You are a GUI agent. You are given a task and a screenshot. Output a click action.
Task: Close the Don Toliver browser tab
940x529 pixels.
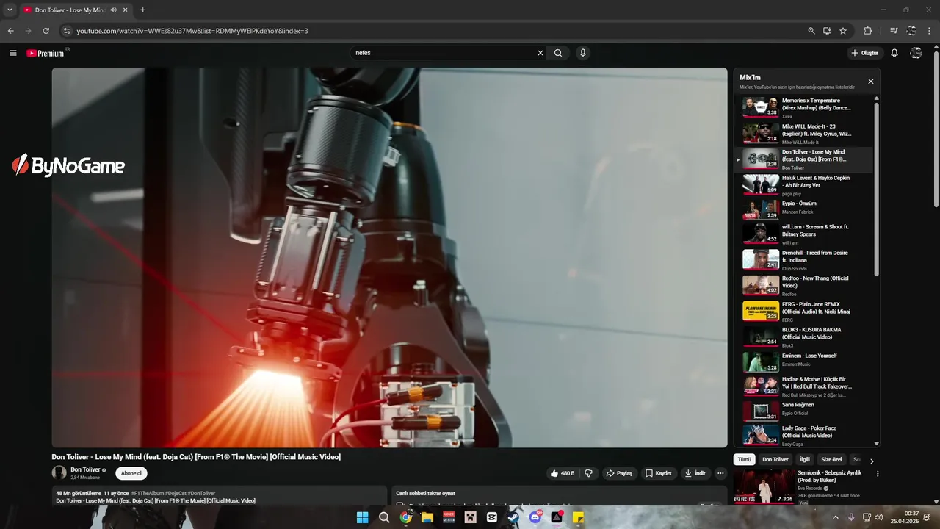tap(126, 10)
